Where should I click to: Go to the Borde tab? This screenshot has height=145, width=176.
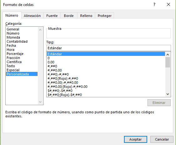click(69, 16)
